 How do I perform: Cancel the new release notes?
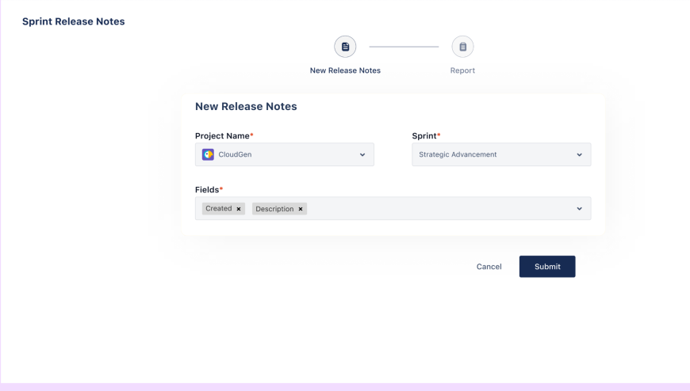pos(489,267)
